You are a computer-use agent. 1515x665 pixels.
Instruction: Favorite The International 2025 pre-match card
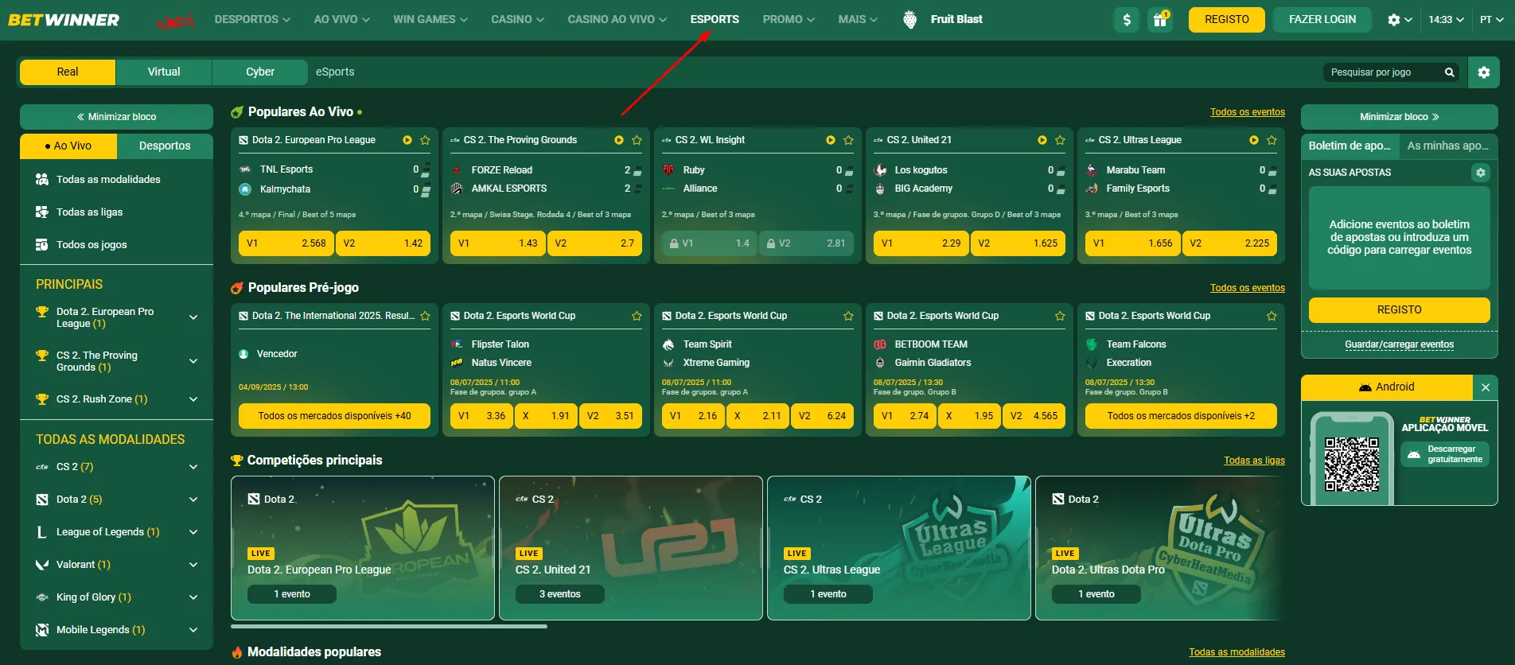click(426, 316)
